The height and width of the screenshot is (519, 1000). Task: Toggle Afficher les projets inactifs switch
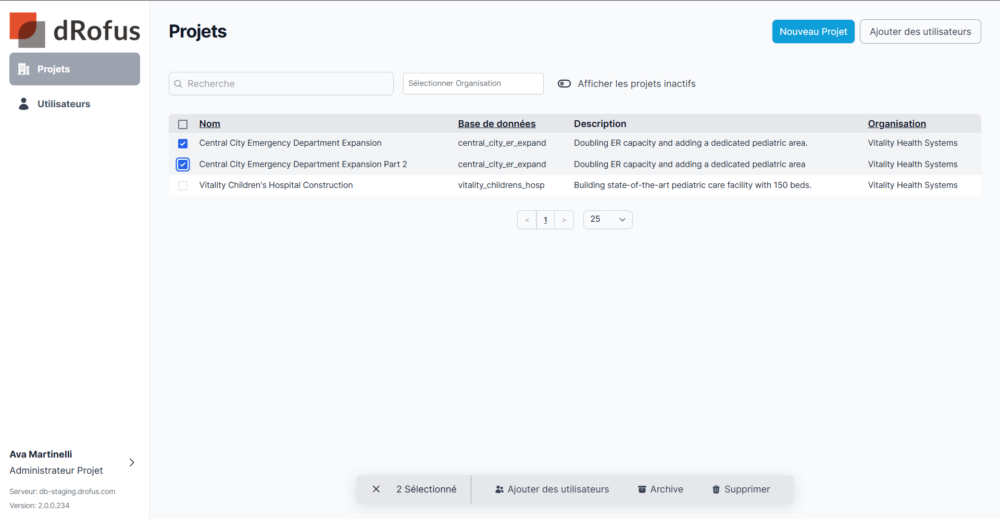[x=564, y=84]
